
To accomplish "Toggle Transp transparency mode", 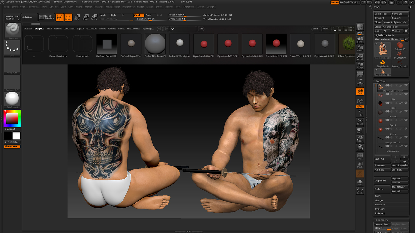I will tap(360, 165).
